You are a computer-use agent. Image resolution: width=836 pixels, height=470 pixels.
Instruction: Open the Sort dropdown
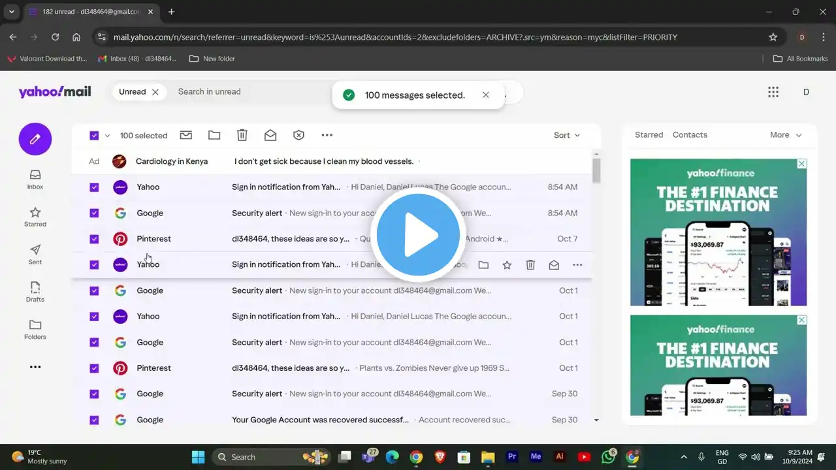566,135
